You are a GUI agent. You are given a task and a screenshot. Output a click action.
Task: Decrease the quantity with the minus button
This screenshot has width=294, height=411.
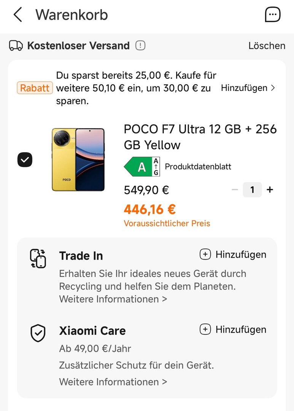coord(235,190)
